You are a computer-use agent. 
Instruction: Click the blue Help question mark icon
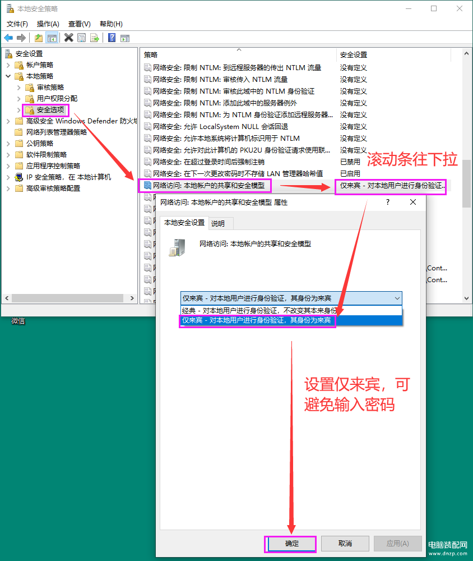point(112,38)
